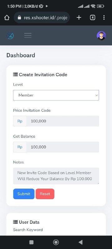The height and width of the screenshot is (249, 112).
Task: Click the Submit button
Action: (x=24, y=194)
